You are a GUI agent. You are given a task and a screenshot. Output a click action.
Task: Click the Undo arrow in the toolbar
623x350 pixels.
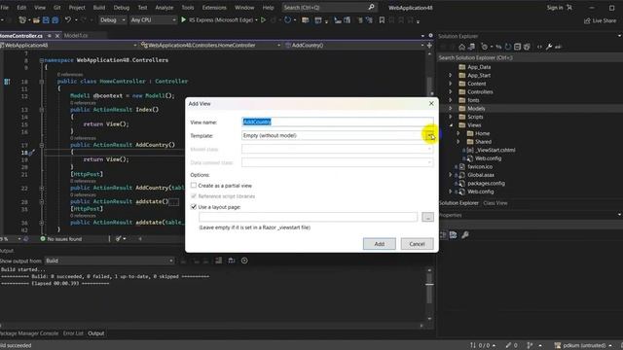click(68, 19)
